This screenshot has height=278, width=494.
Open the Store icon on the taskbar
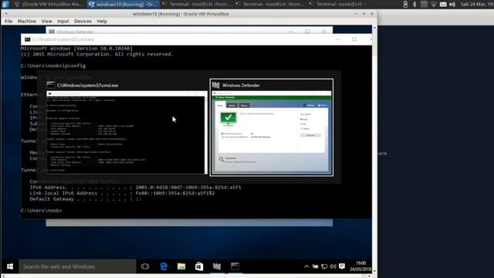click(x=199, y=266)
